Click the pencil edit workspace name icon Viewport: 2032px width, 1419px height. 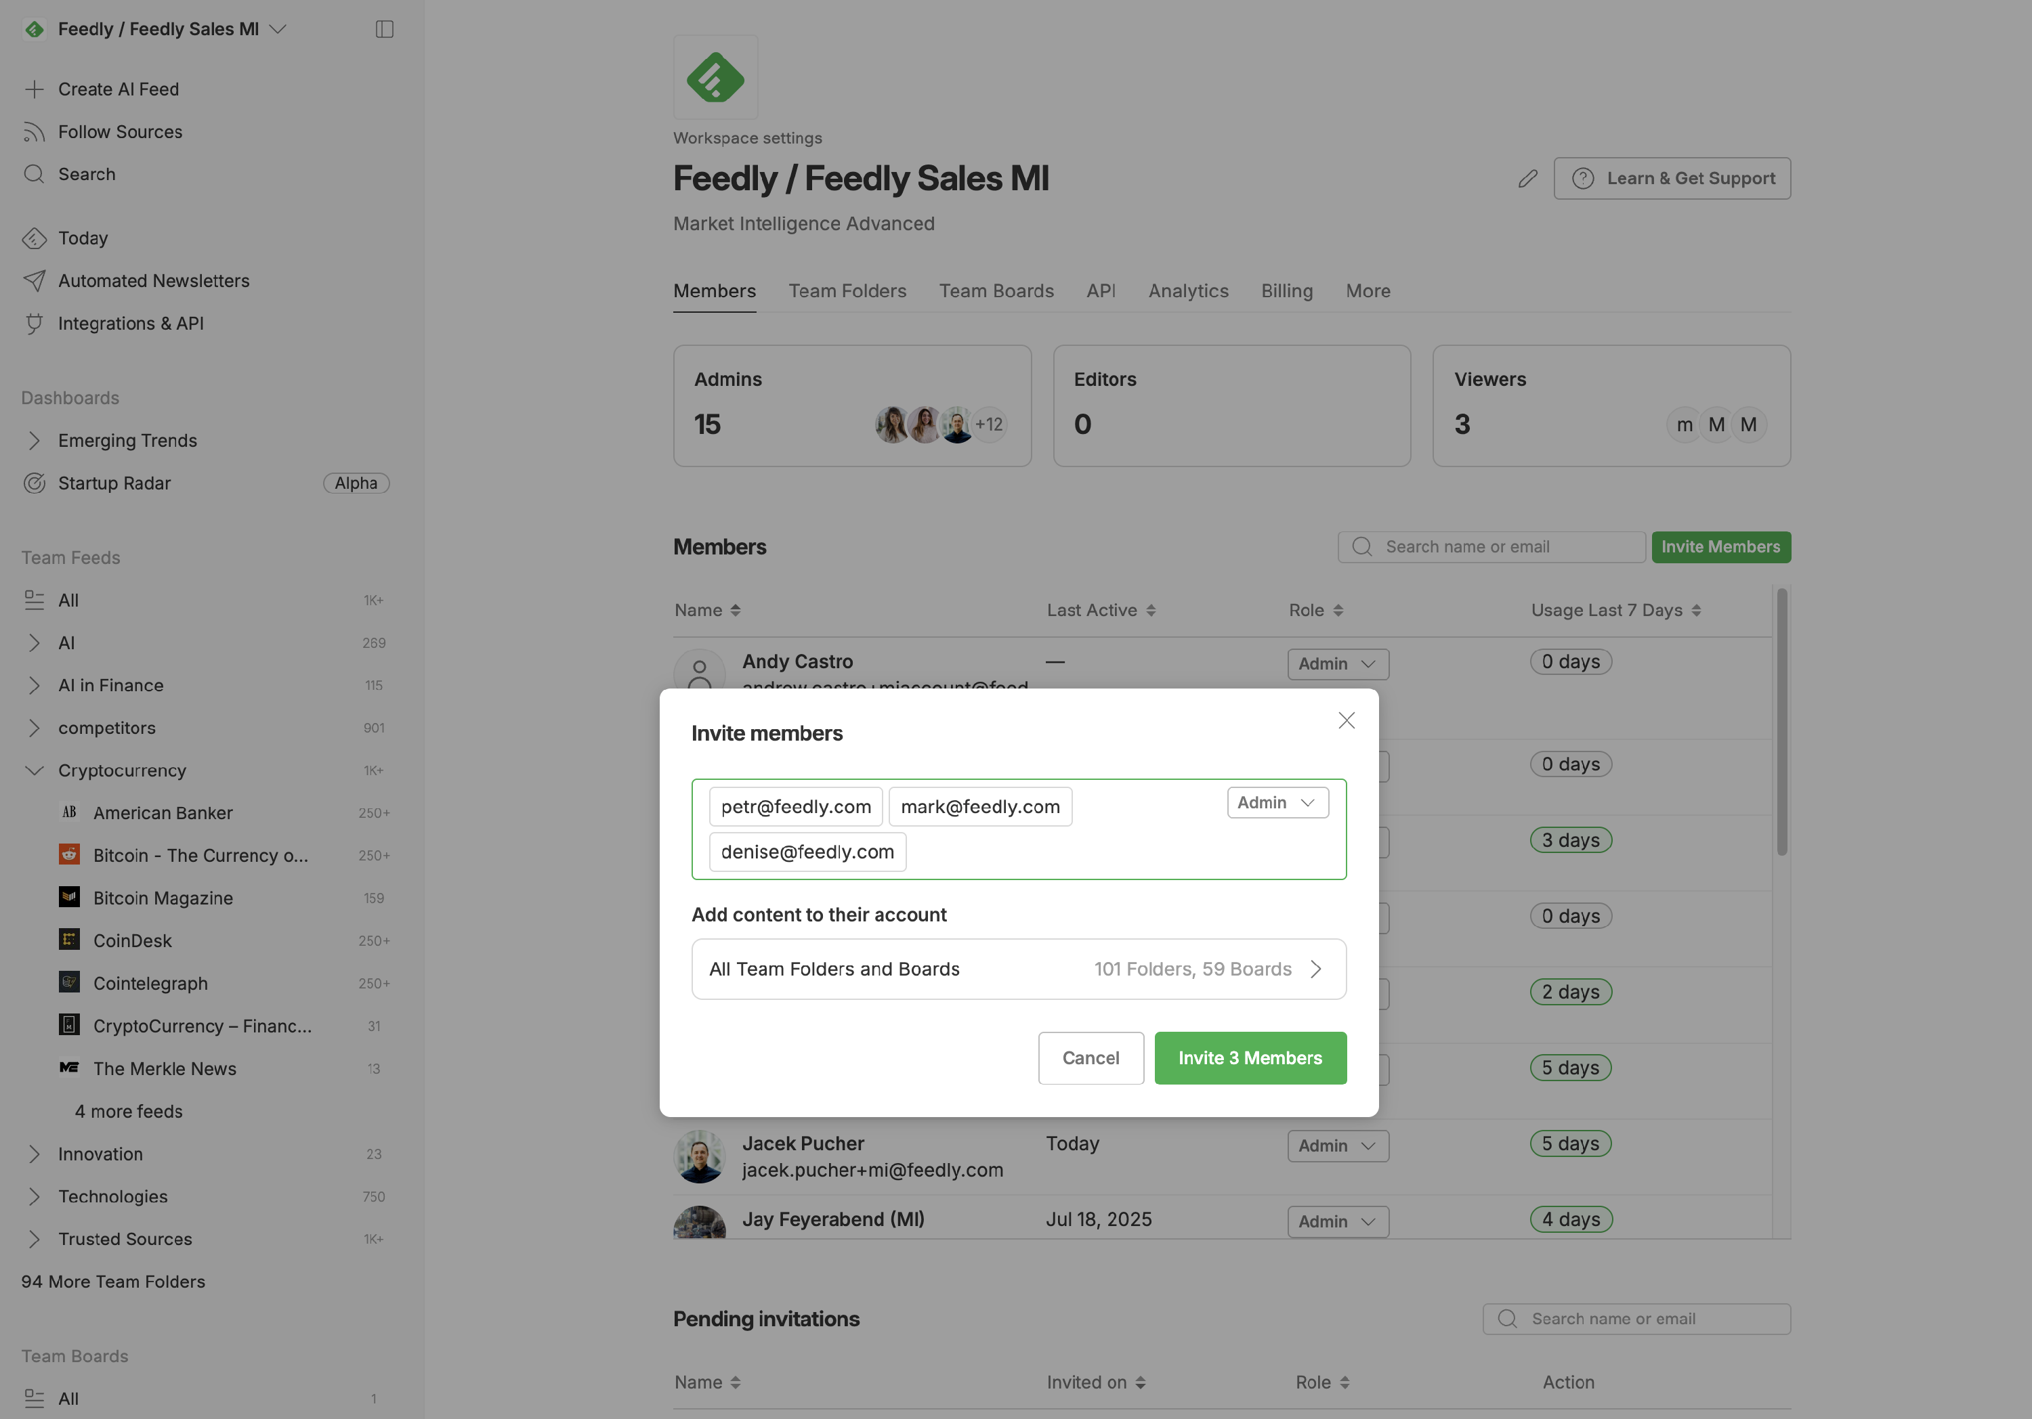pyautogui.click(x=1527, y=179)
